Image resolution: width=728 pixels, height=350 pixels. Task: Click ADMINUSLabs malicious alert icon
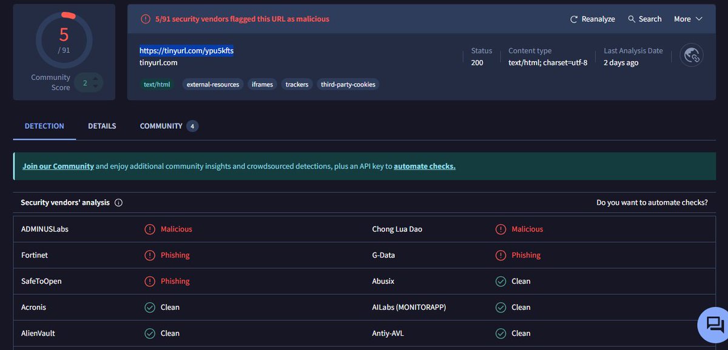(150, 229)
